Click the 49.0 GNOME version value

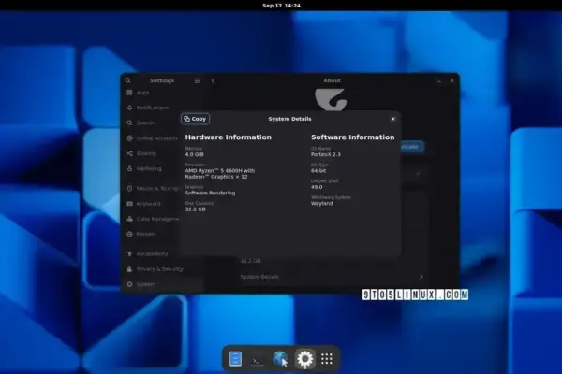317,187
